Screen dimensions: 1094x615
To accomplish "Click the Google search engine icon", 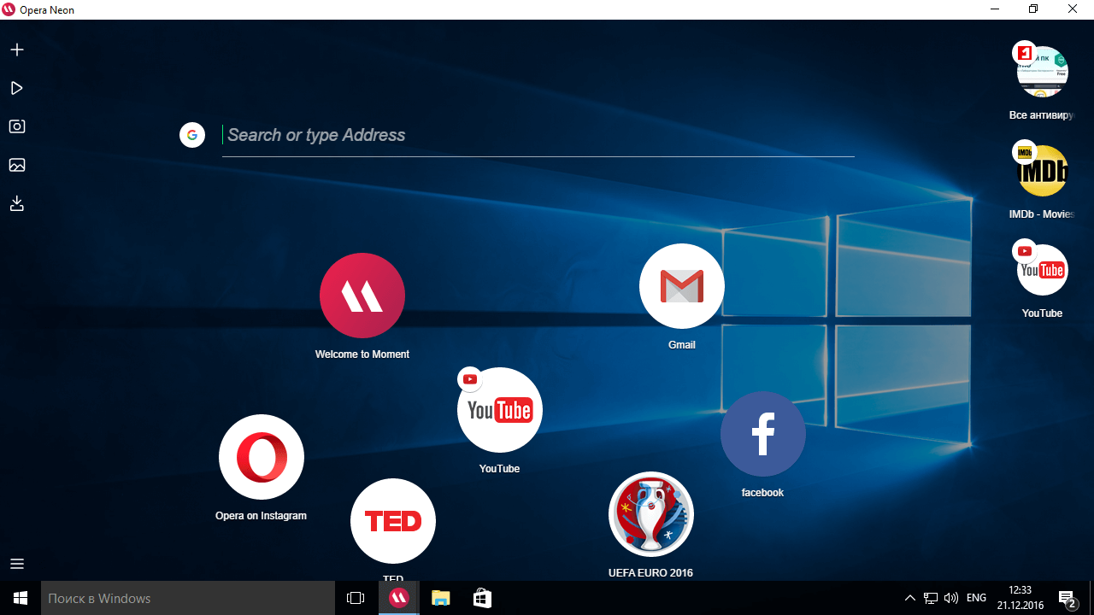I will pyautogui.click(x=192, y=135).
